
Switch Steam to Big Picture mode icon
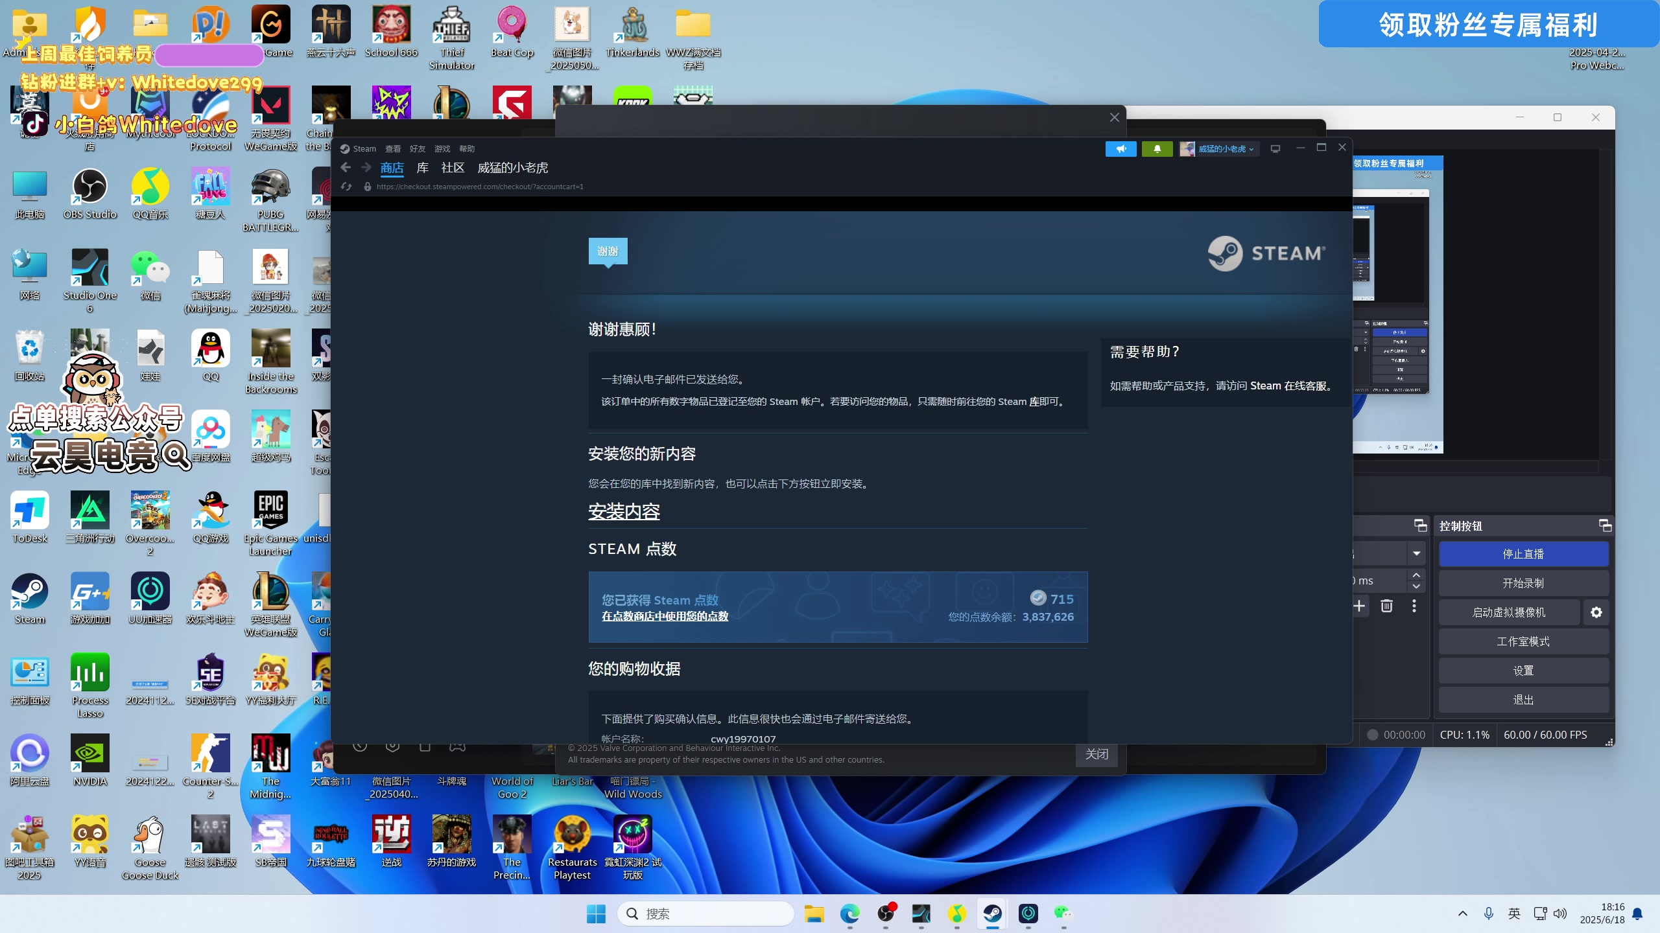[1275, 149]
